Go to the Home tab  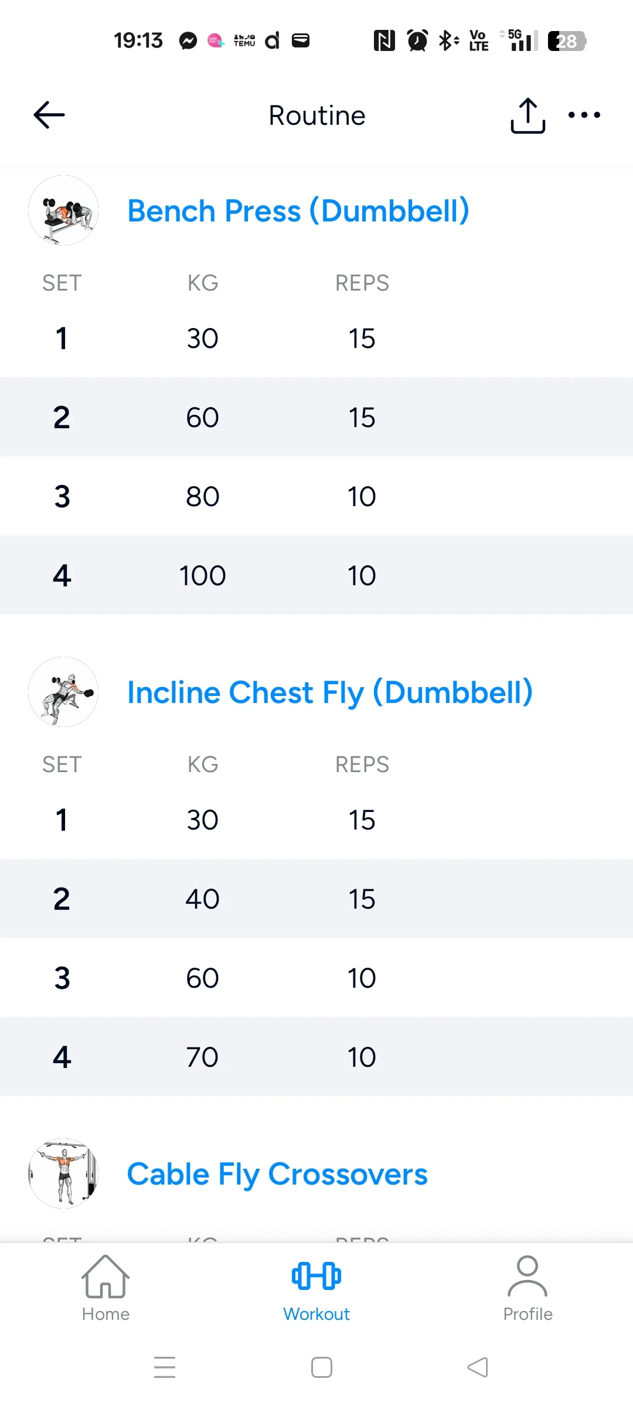tap(105, 1288)
